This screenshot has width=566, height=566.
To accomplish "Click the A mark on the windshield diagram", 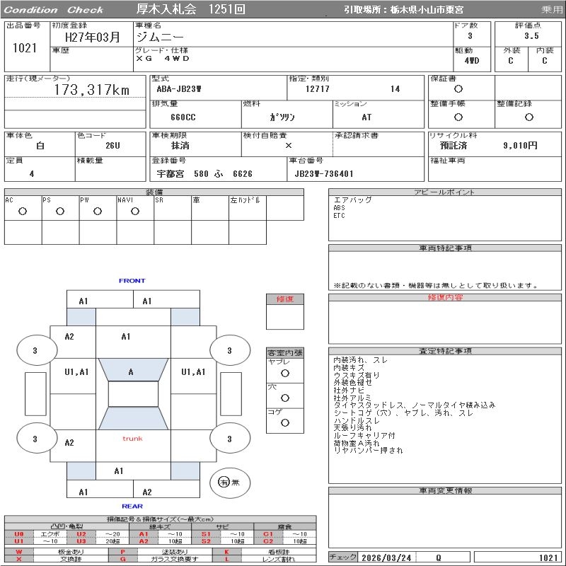I will point(131,372).
